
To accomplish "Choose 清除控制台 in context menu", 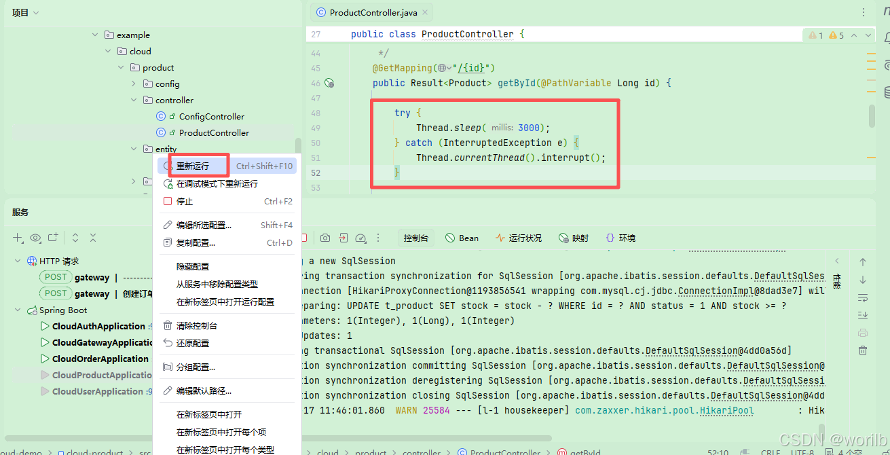I will 227,325.
